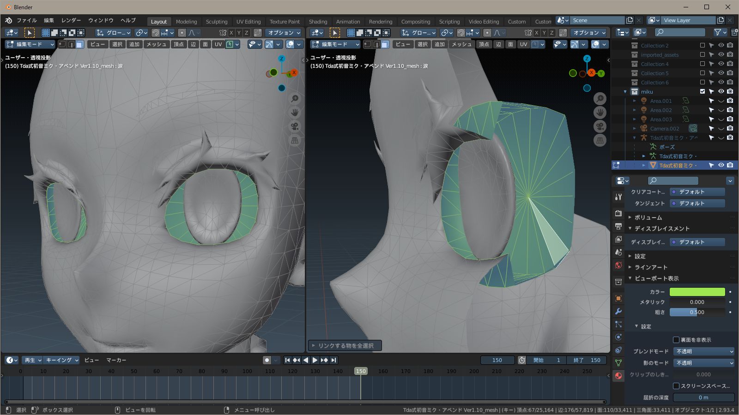Jump to the timeline start frame
The height and width of the screenshot is (415, 739).
[287, 360]
